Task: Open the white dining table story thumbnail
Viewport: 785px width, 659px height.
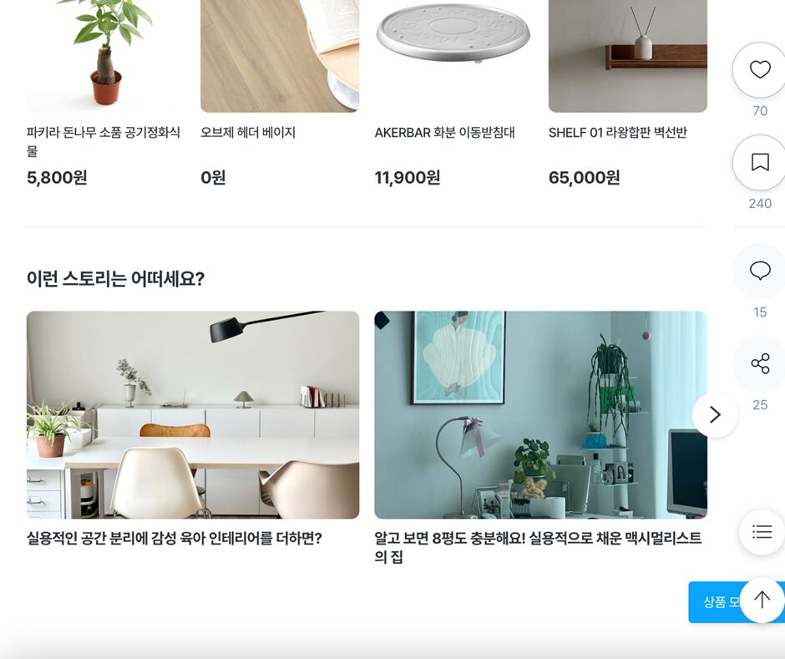Action: click(193, 414)
